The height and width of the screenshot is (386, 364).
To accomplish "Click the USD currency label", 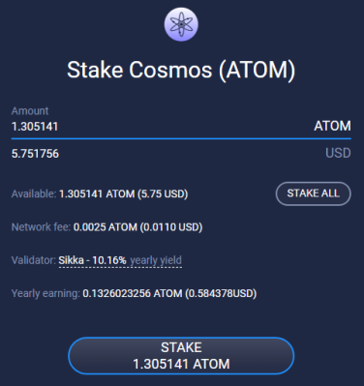I will pyautogui.click(x=338, y=153).
